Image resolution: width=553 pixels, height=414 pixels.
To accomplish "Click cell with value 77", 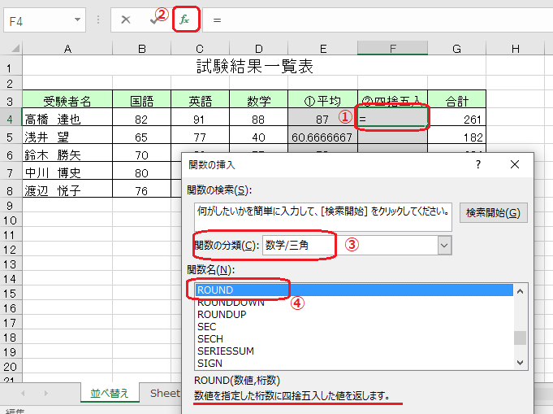I will click(x=200, y=137).
